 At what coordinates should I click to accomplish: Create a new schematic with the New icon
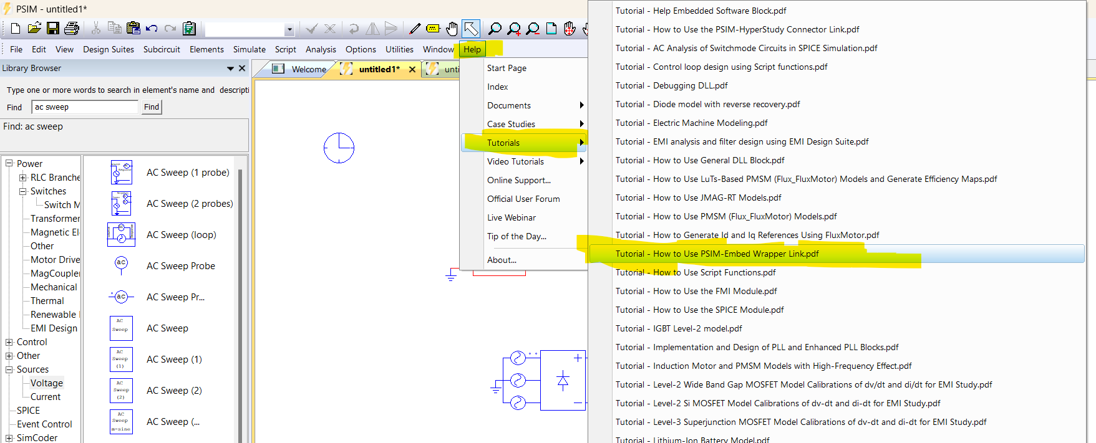[16, 29]
